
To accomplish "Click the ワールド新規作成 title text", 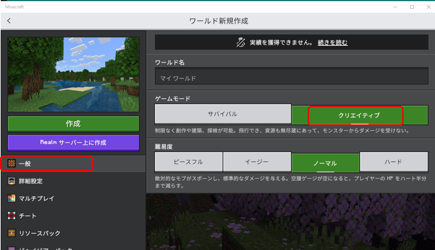I will click(219, 21).
